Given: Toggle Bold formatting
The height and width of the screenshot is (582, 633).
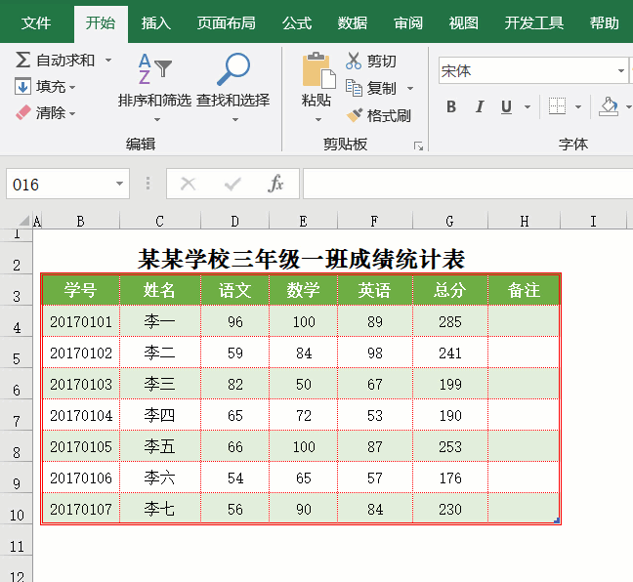Looking at the screenshot, I should (451, 107).
